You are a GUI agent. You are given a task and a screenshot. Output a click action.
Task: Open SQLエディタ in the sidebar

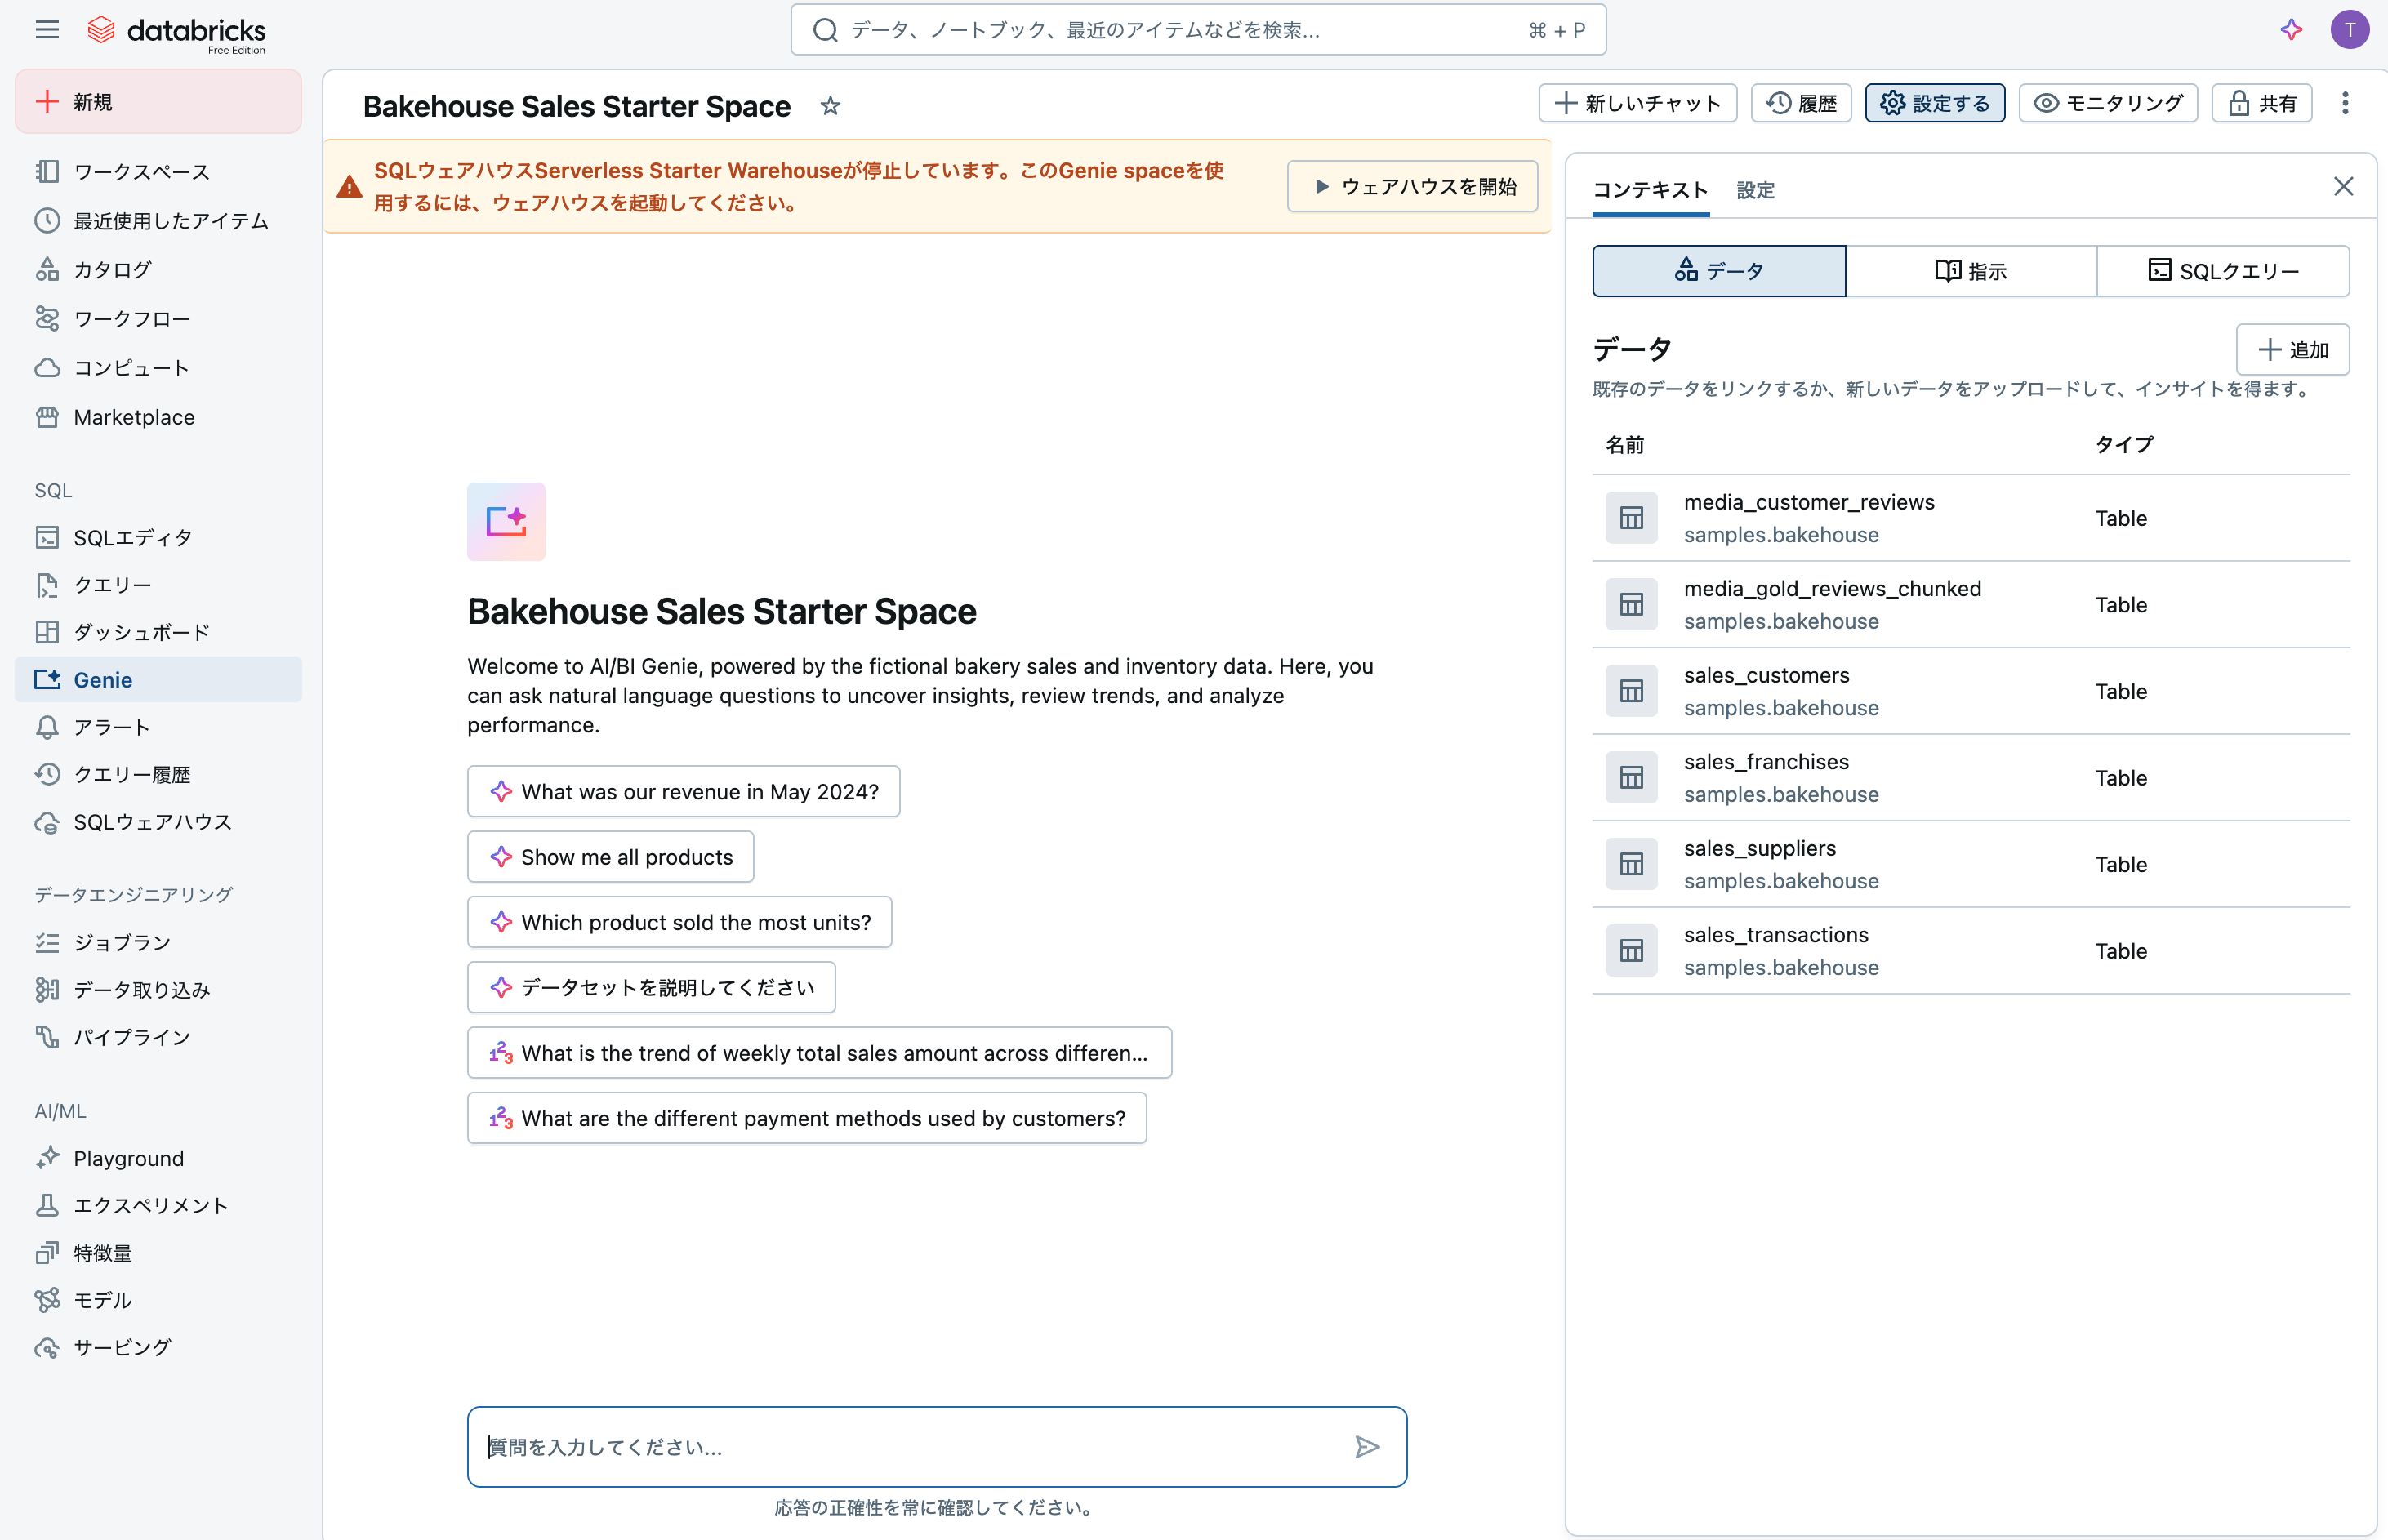pos(158,538)
